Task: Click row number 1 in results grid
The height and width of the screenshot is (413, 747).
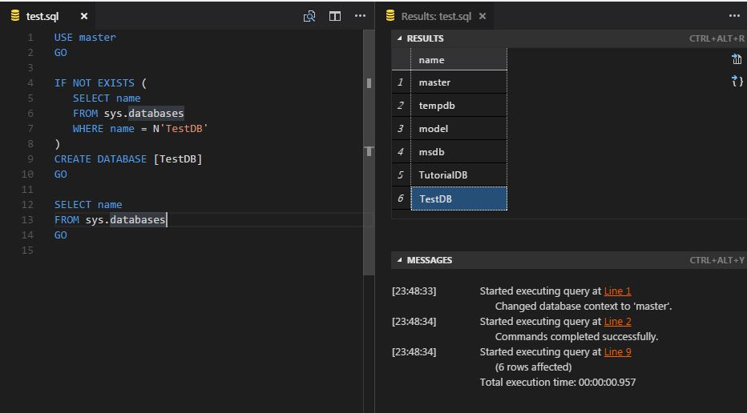Action: [x=401, y=82]
